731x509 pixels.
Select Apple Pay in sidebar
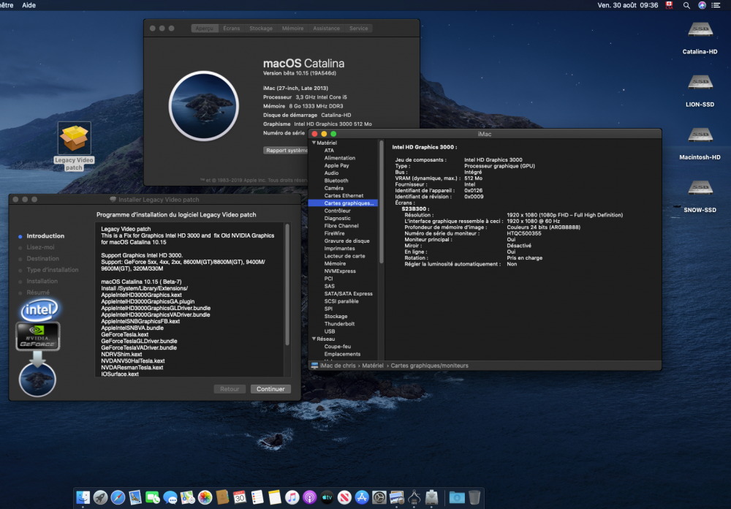click(x=336, y=165)
